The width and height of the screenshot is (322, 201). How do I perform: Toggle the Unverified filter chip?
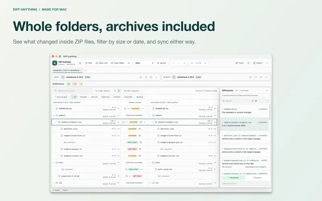128,97
